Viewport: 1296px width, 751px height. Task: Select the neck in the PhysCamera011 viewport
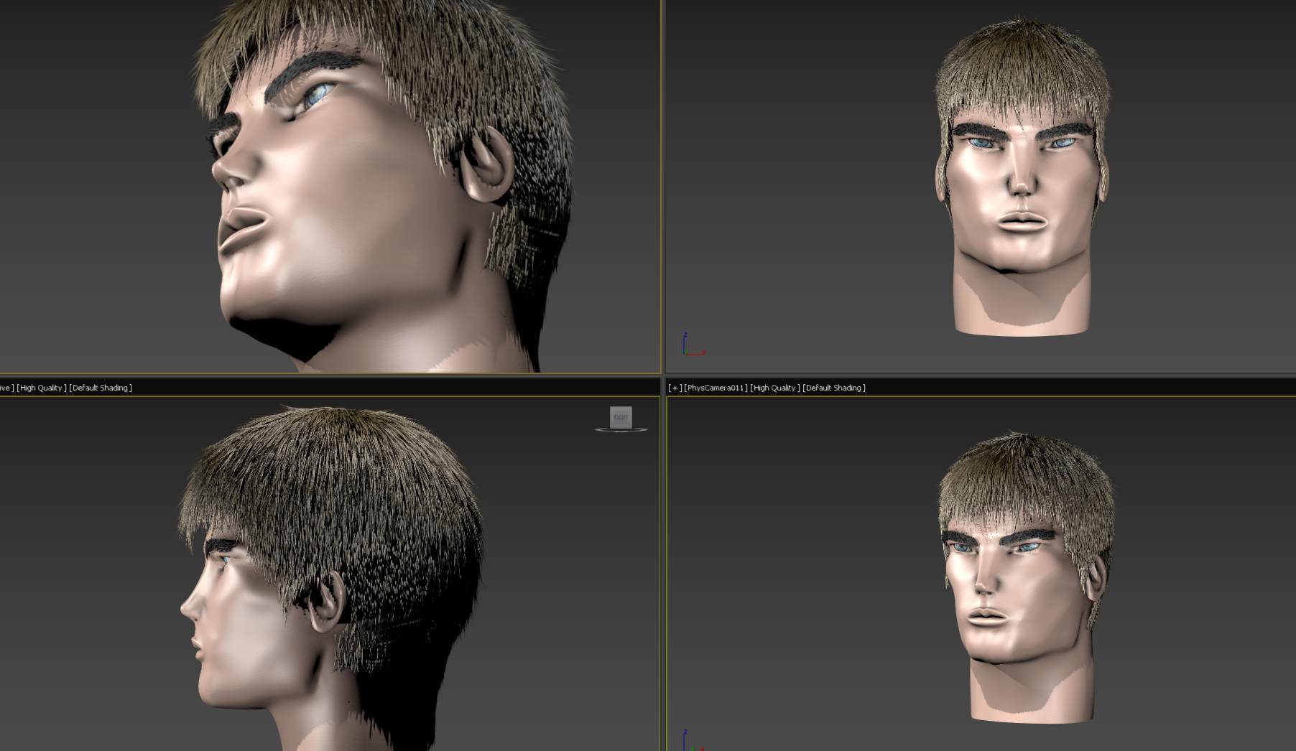tap(1032, 689)
